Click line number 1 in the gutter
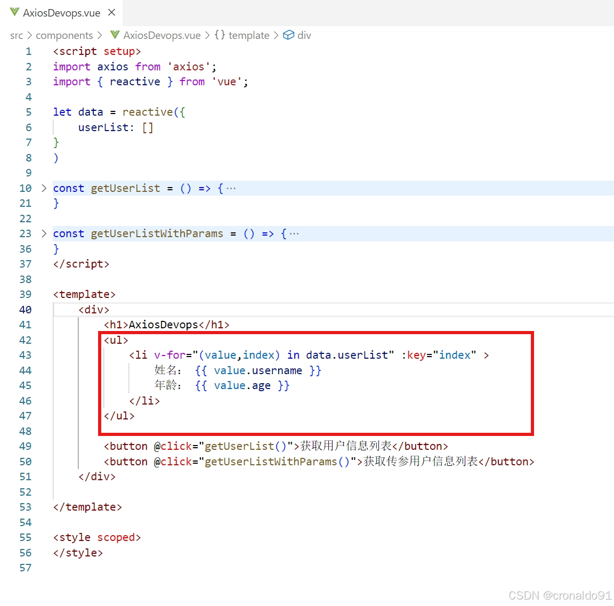The image size is (614, 606). point(29,51)
